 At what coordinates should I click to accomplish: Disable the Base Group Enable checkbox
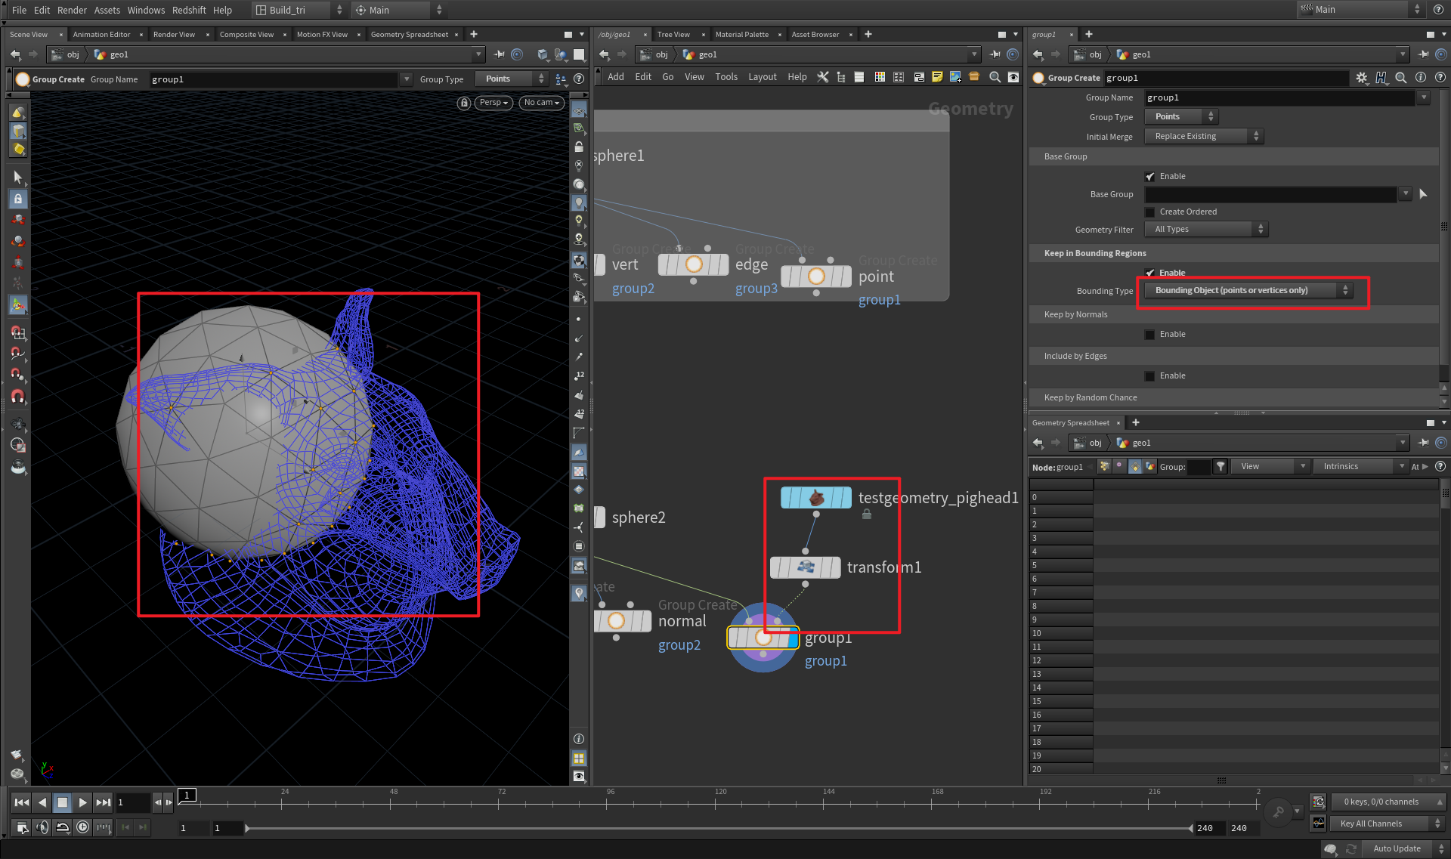[1149, 176]
